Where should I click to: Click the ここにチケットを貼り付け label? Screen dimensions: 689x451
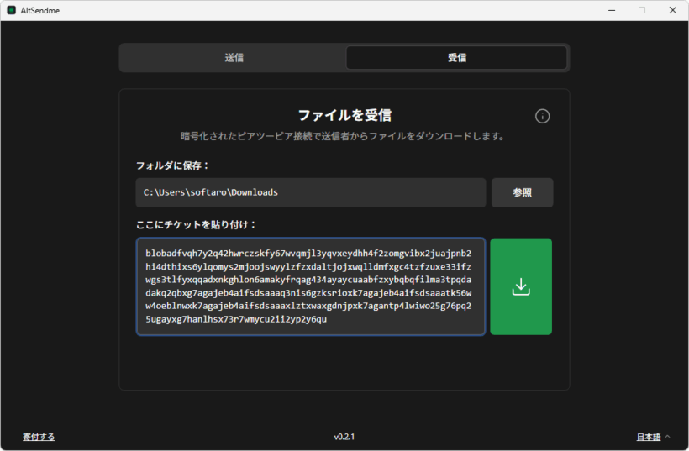click(x=196, y=224)
